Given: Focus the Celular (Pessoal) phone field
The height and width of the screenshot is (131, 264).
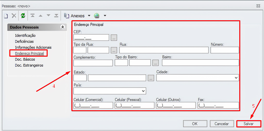Looking at the screenshot, I should pyautogui.click(x=134, y=105).
